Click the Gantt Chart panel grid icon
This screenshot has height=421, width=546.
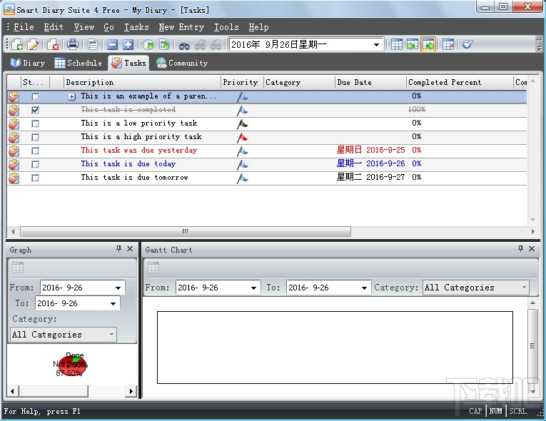153,268
